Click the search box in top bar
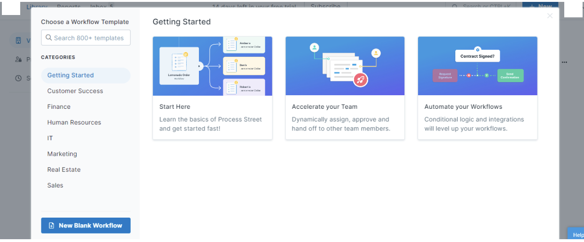Screen dimensions: 584x242 (x=483, y=6)
